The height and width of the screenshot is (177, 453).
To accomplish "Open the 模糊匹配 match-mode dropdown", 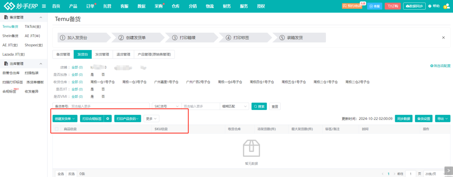I will point(234,106).
